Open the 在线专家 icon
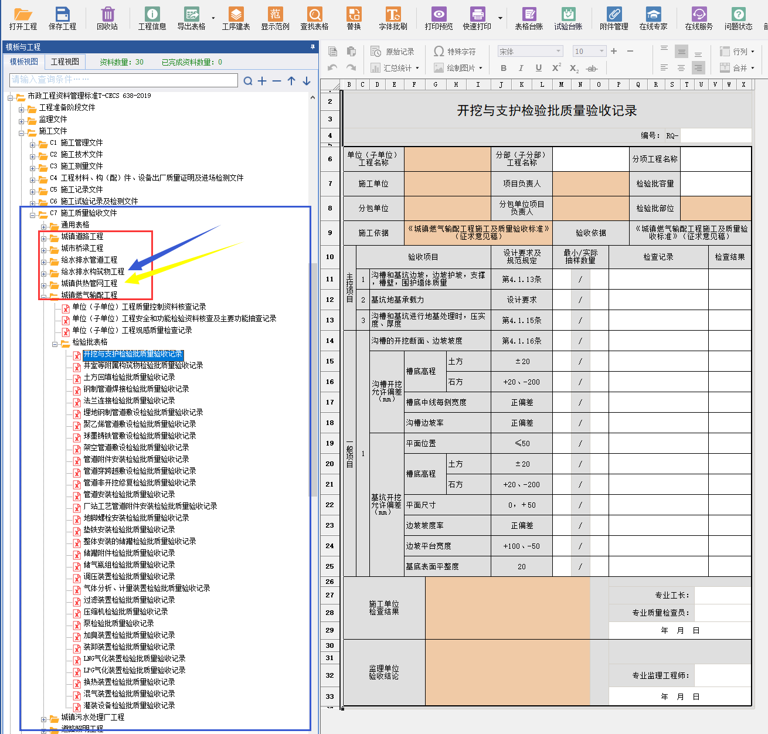This screenshot has height=734, width=768. click(x=653, y=18)
